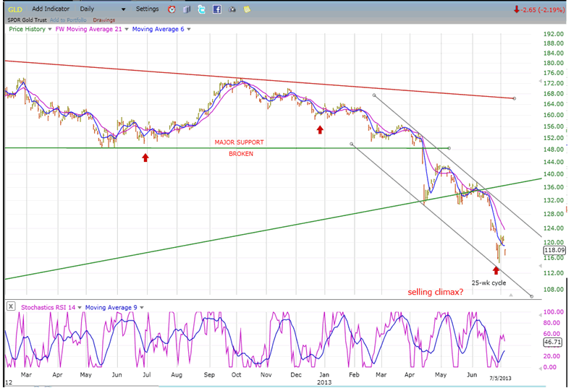Click the Add Indicator menu
571x388 pixels.
(x=51, y=9)
